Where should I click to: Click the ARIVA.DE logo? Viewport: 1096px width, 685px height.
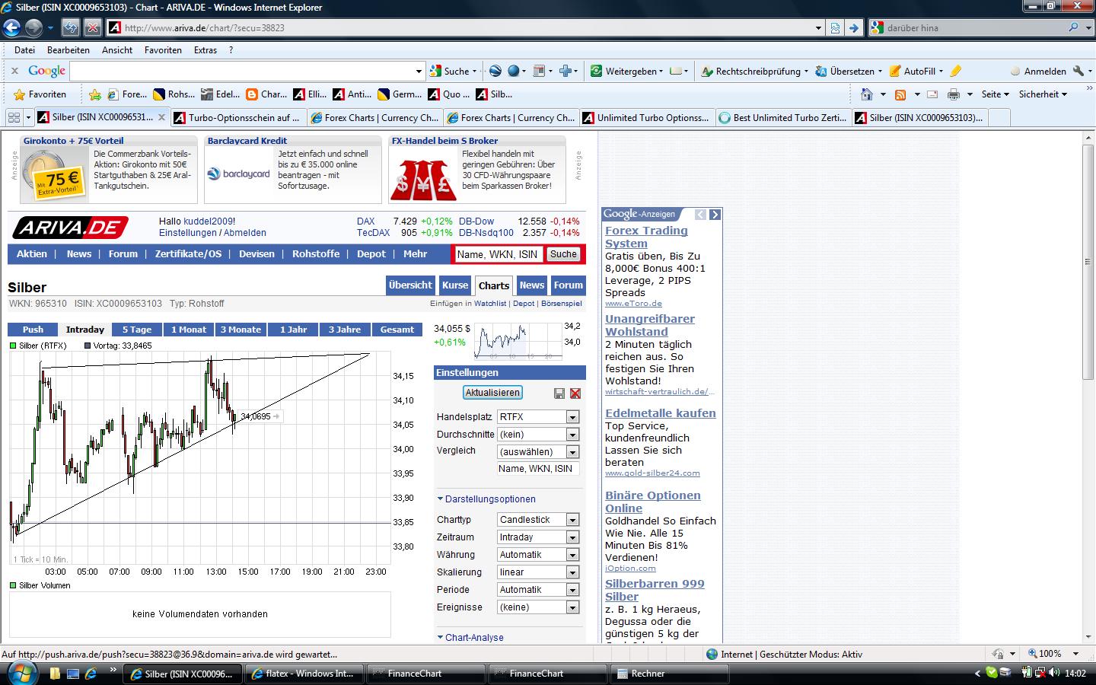click(70, 227)
